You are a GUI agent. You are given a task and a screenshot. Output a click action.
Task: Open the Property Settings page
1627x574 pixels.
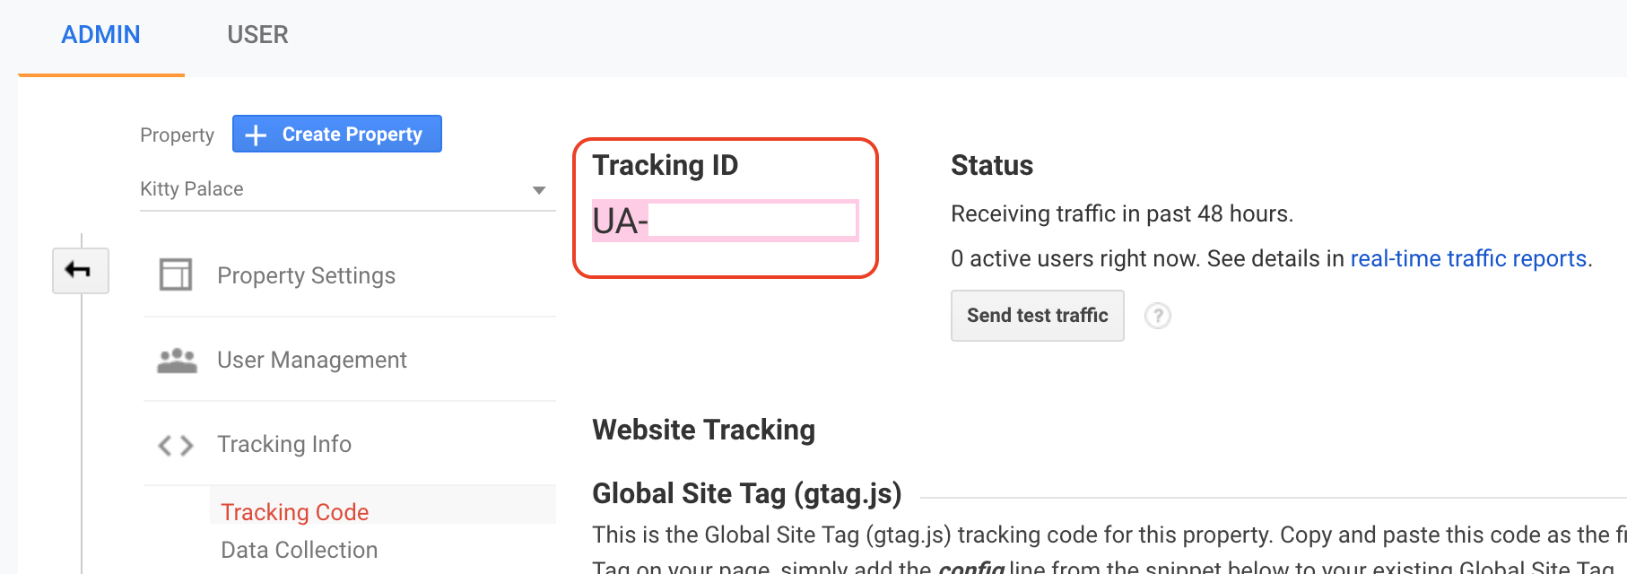[305, 274]
